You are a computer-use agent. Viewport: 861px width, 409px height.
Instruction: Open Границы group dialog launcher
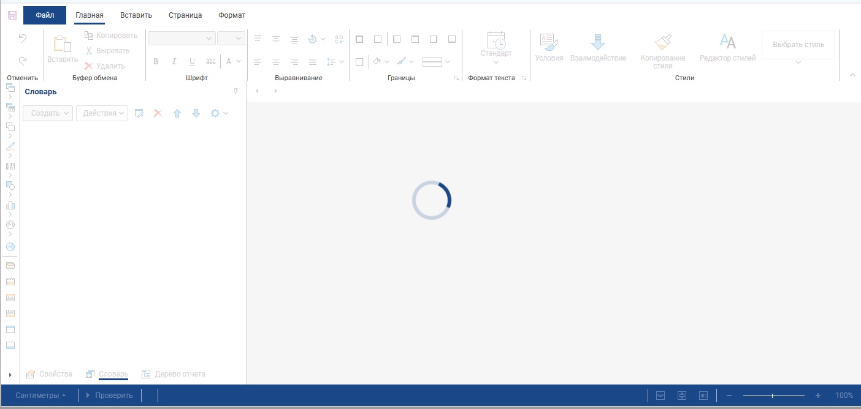tap(456, 78)
